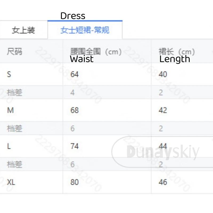This screenshot has height=213, width=213.
Task: Click the Dress label above the tabs
Action: point(73,16)
